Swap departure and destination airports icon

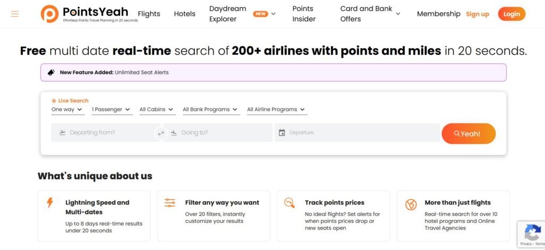[x=161, y=133]
